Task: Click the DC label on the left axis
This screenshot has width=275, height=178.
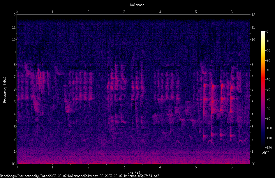Action: [x=14, y=164]
